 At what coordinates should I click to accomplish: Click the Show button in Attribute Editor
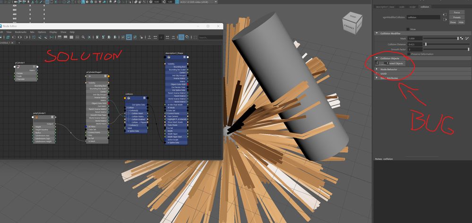(453, 22)
